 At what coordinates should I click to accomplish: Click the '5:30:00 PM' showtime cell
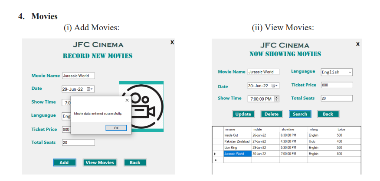tap(294, 147)
